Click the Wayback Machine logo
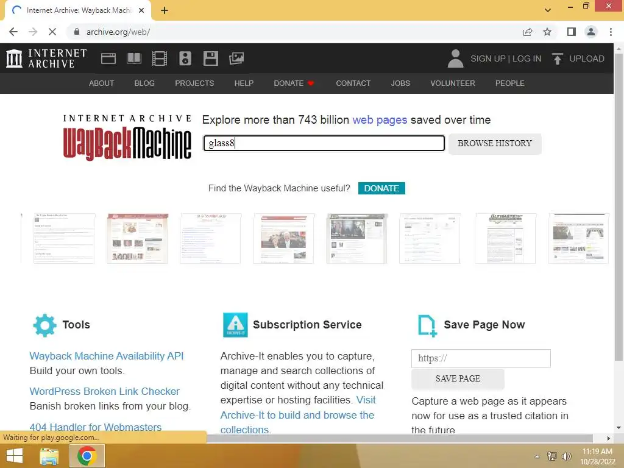Screen dimensions: 624x468 (x=127, y=137)
